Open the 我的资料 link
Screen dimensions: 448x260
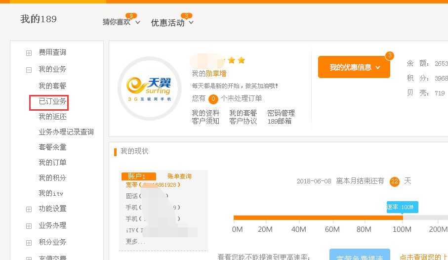click(205, 113)
